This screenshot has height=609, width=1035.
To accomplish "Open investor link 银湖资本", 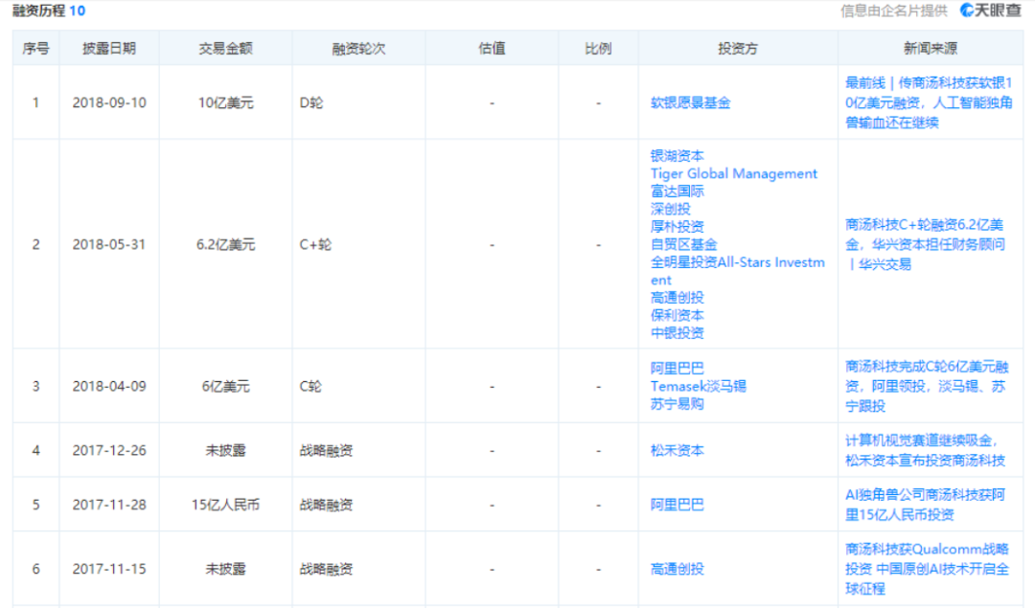I will tap(678, 156).
